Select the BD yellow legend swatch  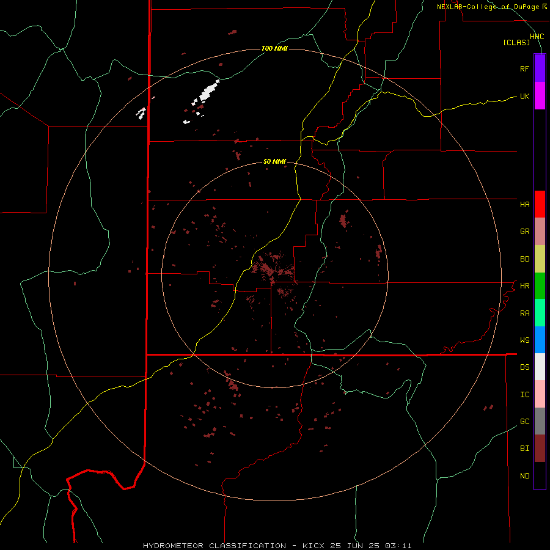click(540, 259)
